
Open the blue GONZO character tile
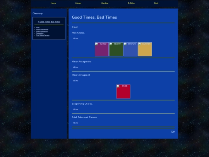pos(130,49)
